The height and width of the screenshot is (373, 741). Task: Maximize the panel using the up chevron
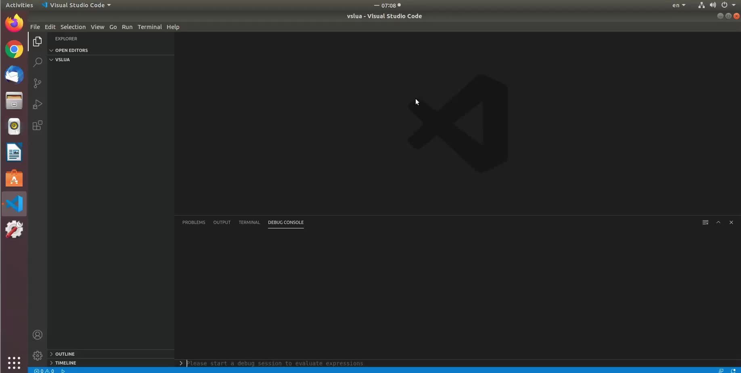718,222
